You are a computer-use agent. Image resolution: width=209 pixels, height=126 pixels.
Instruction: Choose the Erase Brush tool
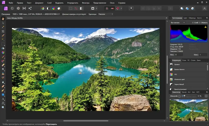3,65
